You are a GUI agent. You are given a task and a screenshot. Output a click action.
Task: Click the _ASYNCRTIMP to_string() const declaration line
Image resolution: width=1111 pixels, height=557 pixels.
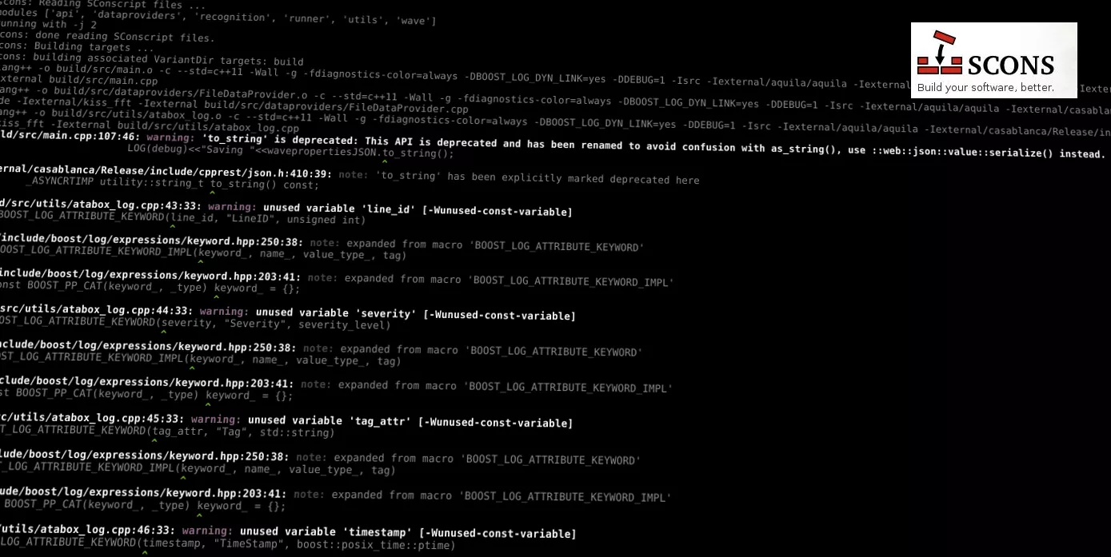coord(177,183)
